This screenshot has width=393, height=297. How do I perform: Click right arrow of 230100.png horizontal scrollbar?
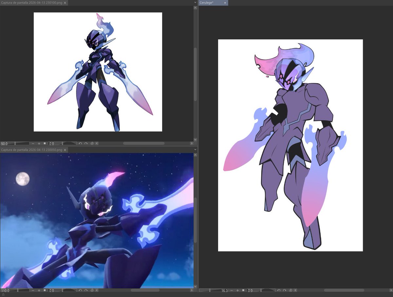pyautogui.click(x=192, y=143)
